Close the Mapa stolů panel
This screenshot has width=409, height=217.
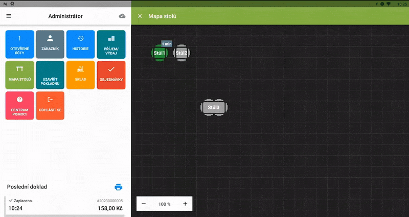pyautogui.click(x=140, y=16)
